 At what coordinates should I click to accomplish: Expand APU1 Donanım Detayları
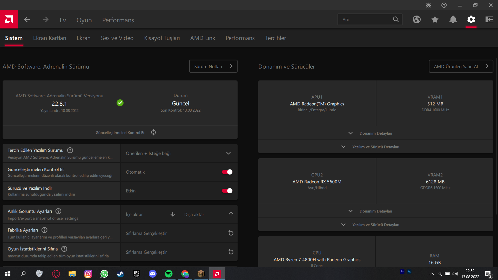click(x=376, y=133)
